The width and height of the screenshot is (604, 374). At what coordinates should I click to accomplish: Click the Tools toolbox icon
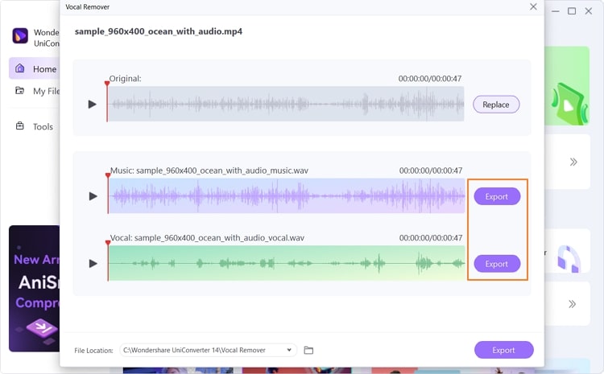[x=19, y=125]
